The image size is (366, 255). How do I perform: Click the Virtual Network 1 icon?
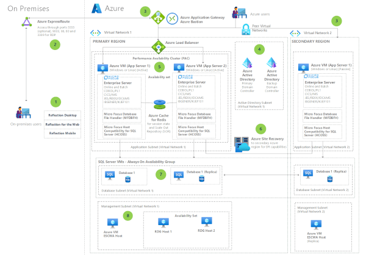(x=96, y=32)
